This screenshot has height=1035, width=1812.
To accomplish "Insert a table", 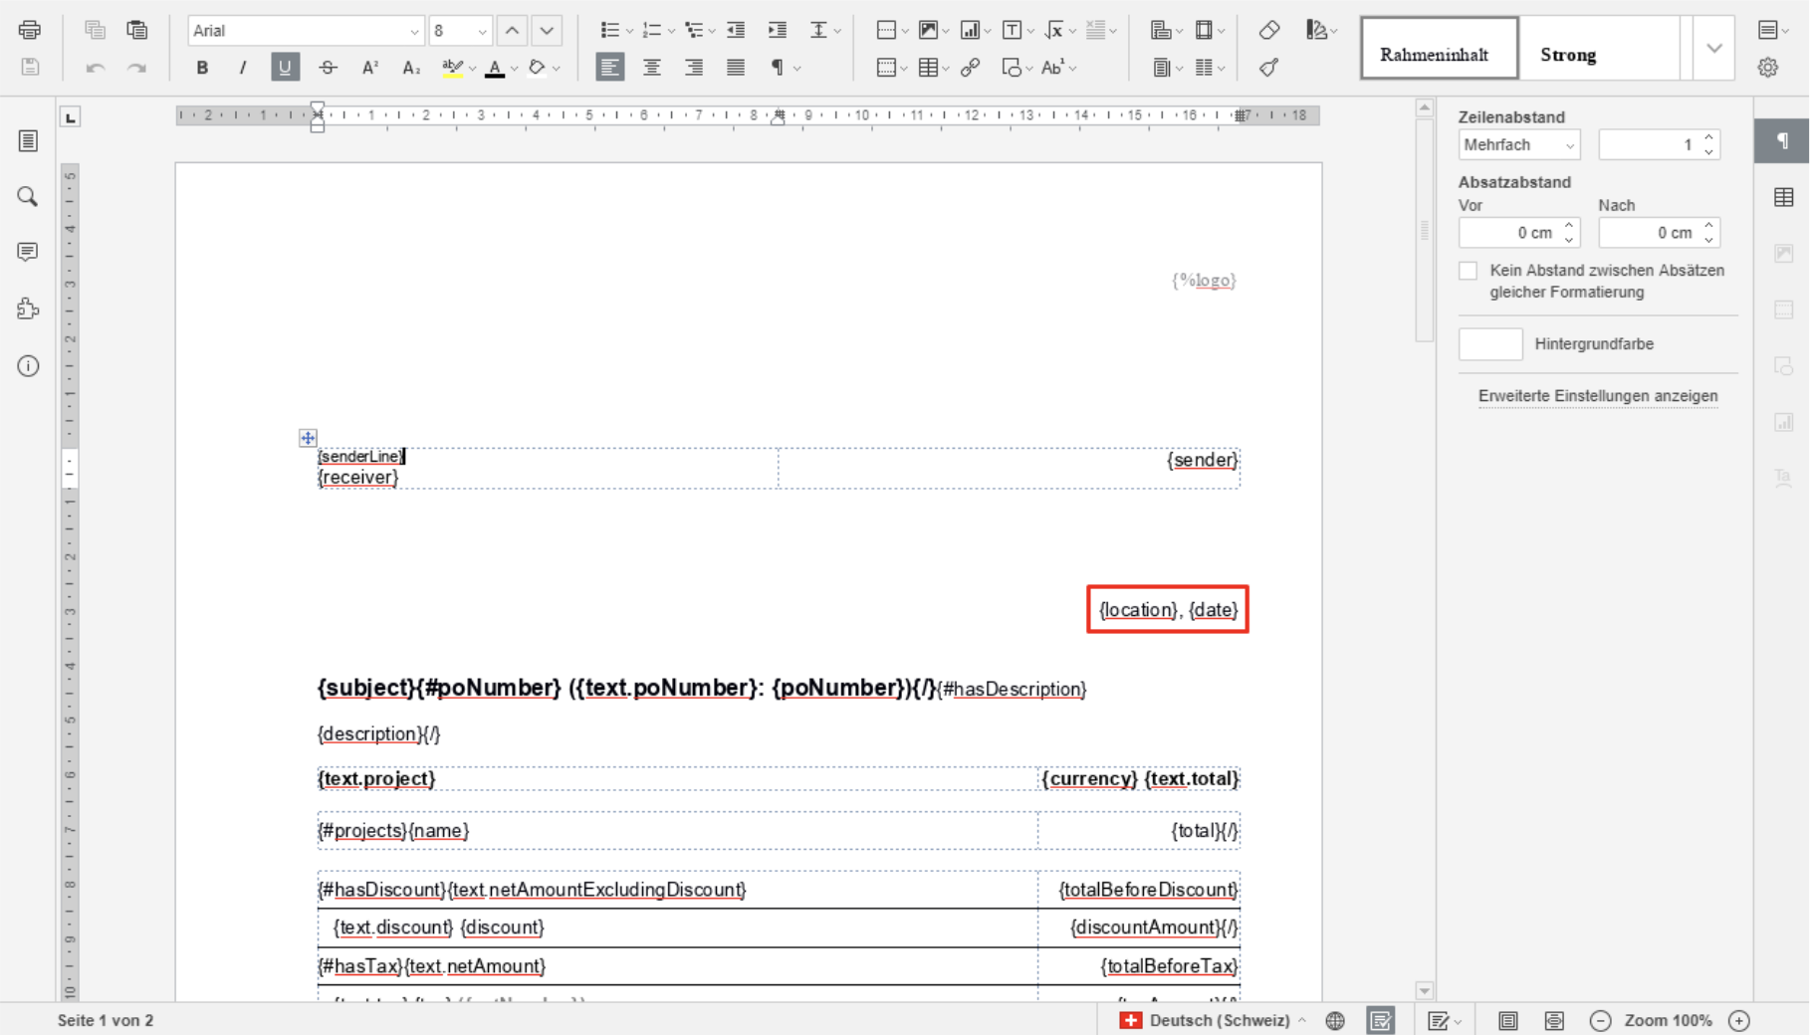I will tap(928, 68).
